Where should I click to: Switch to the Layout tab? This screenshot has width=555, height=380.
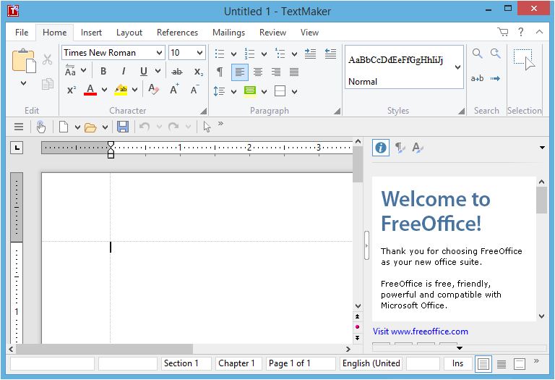point(129,33)
